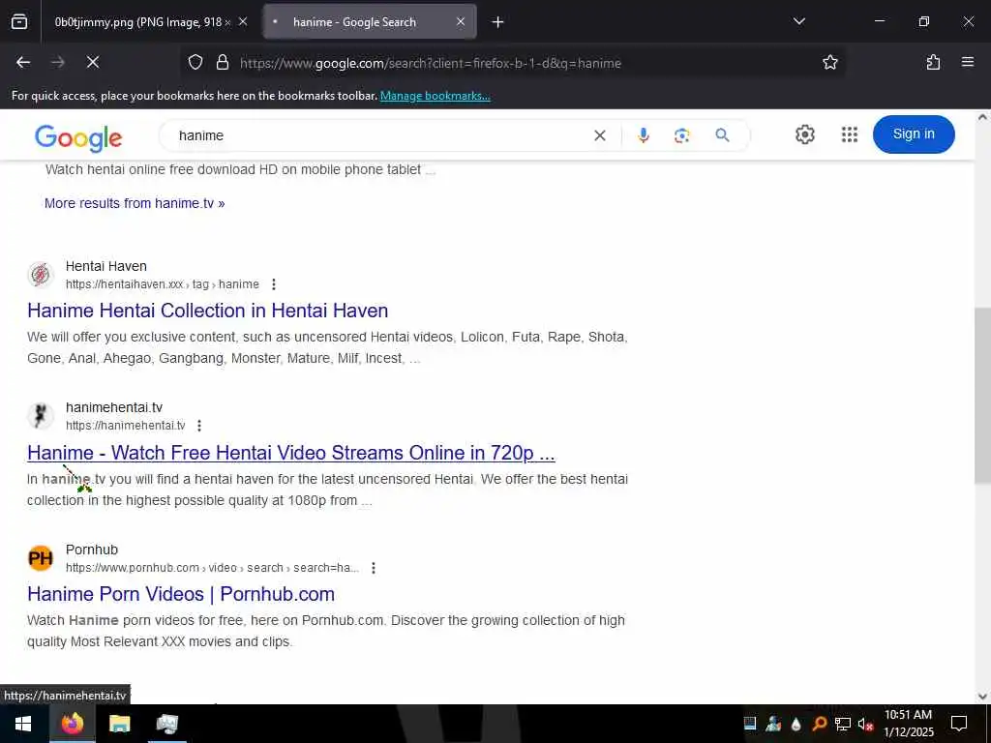Click page scrollbar up arrow
991x743 pixels.
(983, 117)
